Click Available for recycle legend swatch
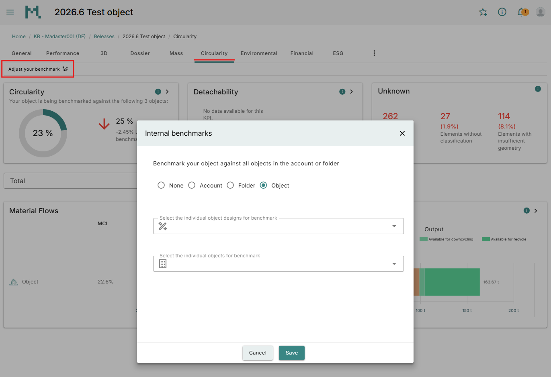The width and height of the screenshot is (551, 377). [x=485, y=239]
